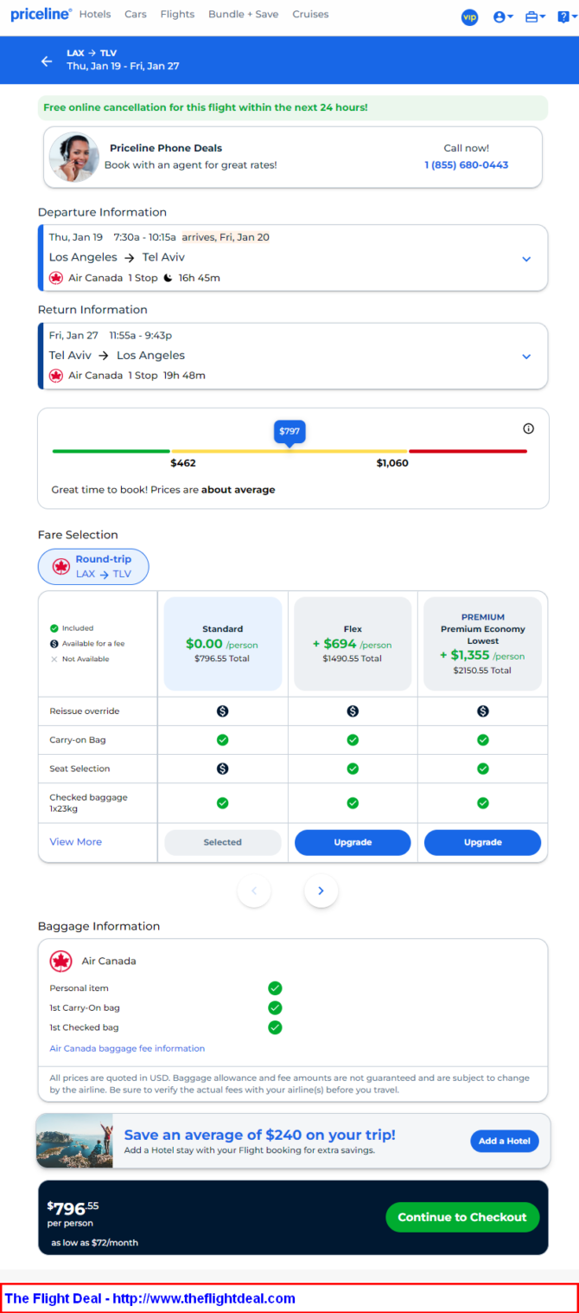The width and height of the screenshot is (579, 1313).
Task: Open the Cars menu
Action: pos(136,14)
